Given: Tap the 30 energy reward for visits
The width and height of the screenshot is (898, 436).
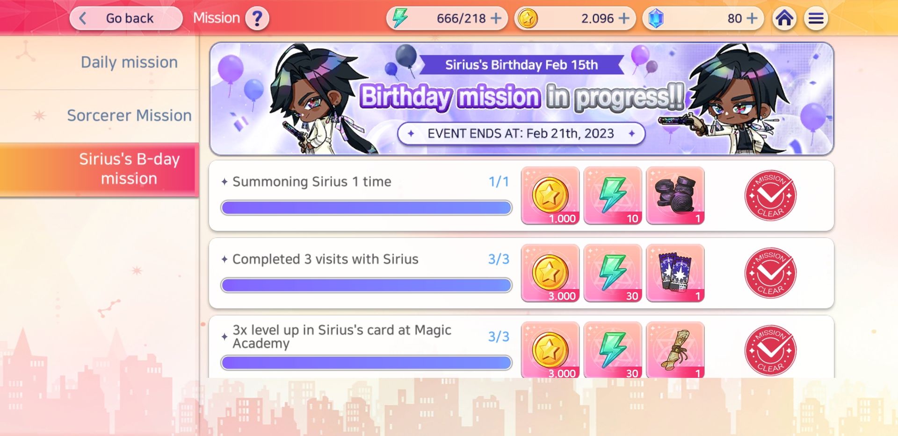Looking at the screenshot, I should (613, 273).
